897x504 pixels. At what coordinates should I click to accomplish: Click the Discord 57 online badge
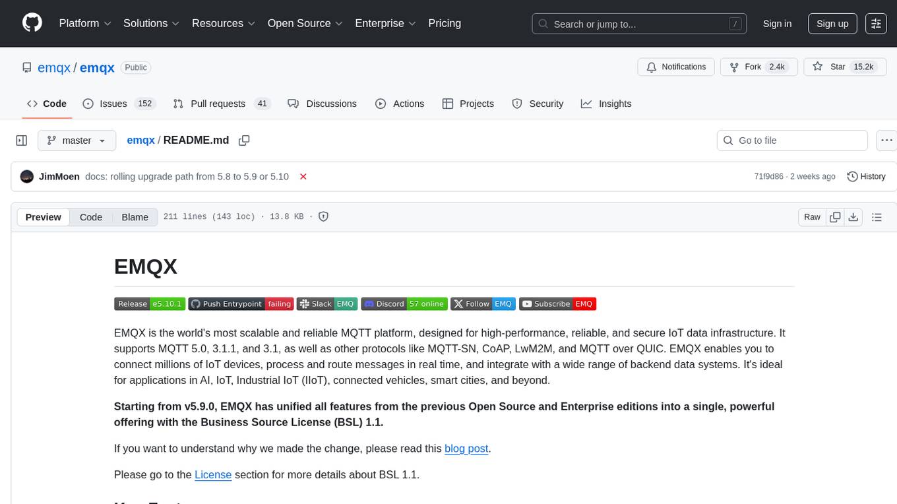[x=404, y=304]
